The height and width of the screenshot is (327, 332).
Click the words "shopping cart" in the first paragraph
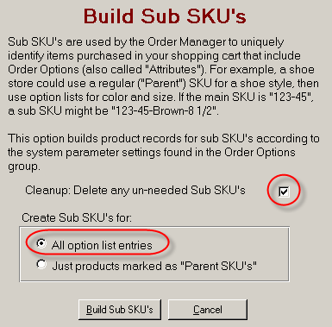pos(202,56)
